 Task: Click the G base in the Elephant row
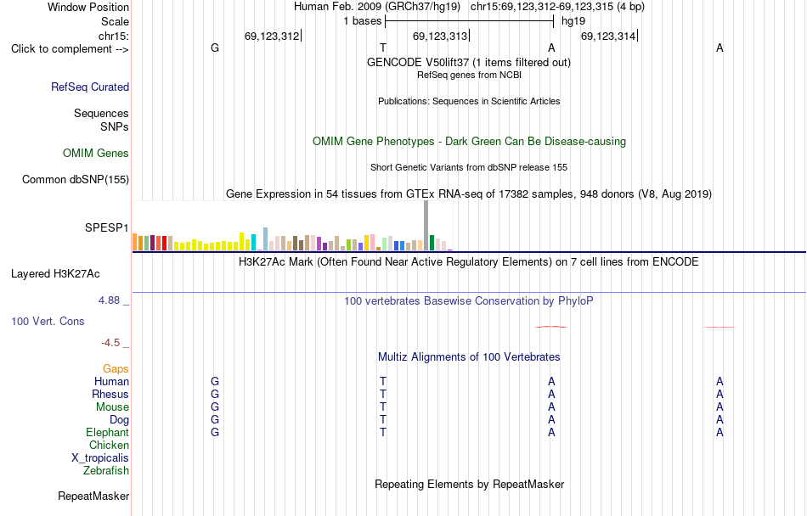pos(215,432)
